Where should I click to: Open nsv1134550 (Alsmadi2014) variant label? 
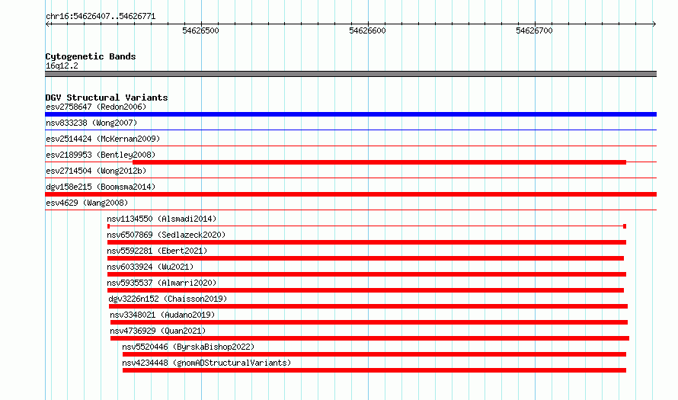pyautogui.click(x=162, y=219)
